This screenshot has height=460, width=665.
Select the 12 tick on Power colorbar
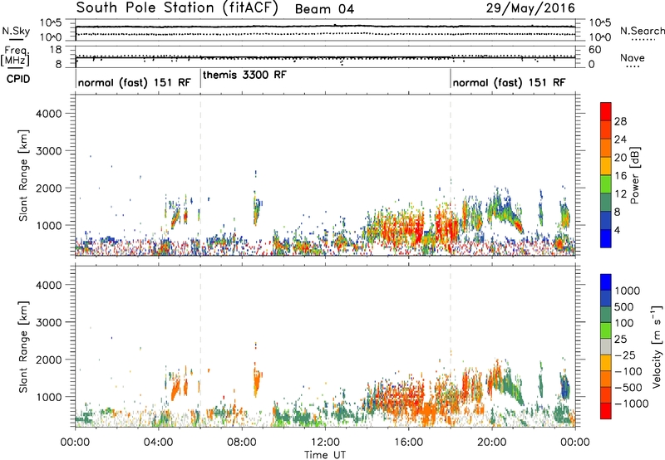point(620,194)
